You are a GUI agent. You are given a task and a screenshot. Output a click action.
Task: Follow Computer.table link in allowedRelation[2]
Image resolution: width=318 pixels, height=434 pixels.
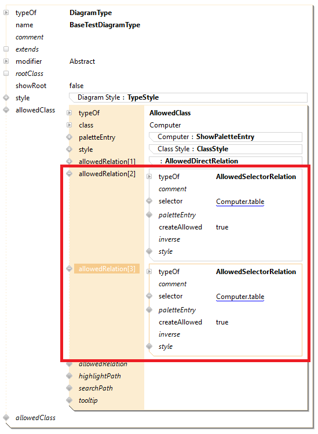coord(240,202)
